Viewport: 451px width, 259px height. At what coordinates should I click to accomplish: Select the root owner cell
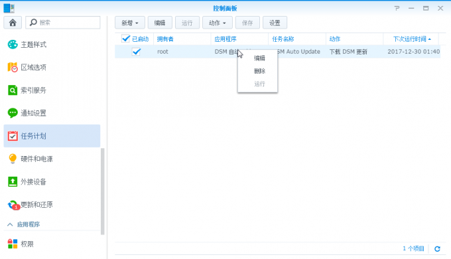(x=162, y=52)
